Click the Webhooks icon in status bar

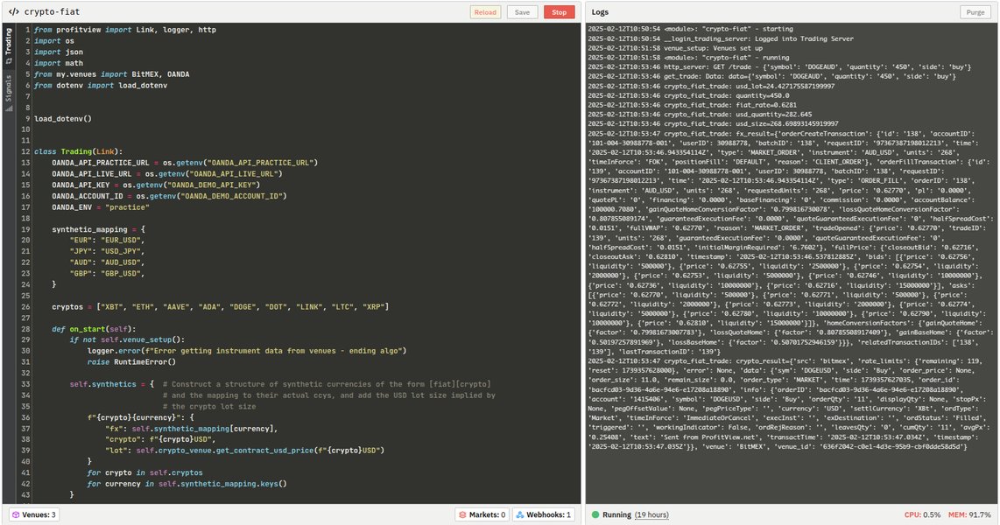click(520, 514)
